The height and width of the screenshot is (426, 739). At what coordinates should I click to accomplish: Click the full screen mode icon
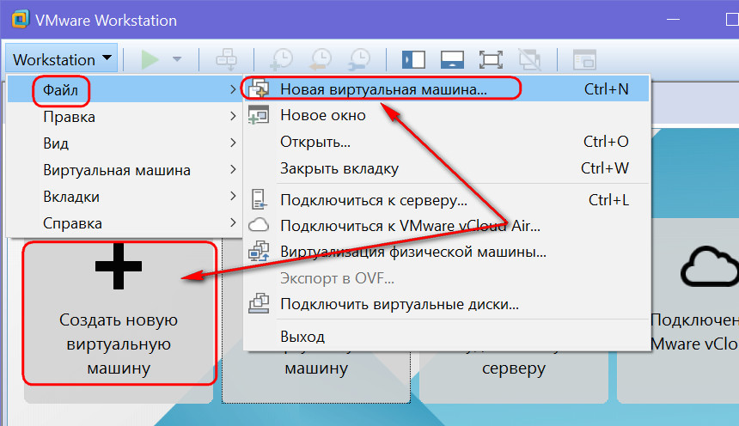pyautogui.click(x=491, y=60)
